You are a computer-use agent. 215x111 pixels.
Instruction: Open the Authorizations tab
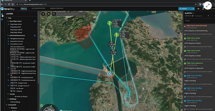pyautogui.click(x=38, y=8)
